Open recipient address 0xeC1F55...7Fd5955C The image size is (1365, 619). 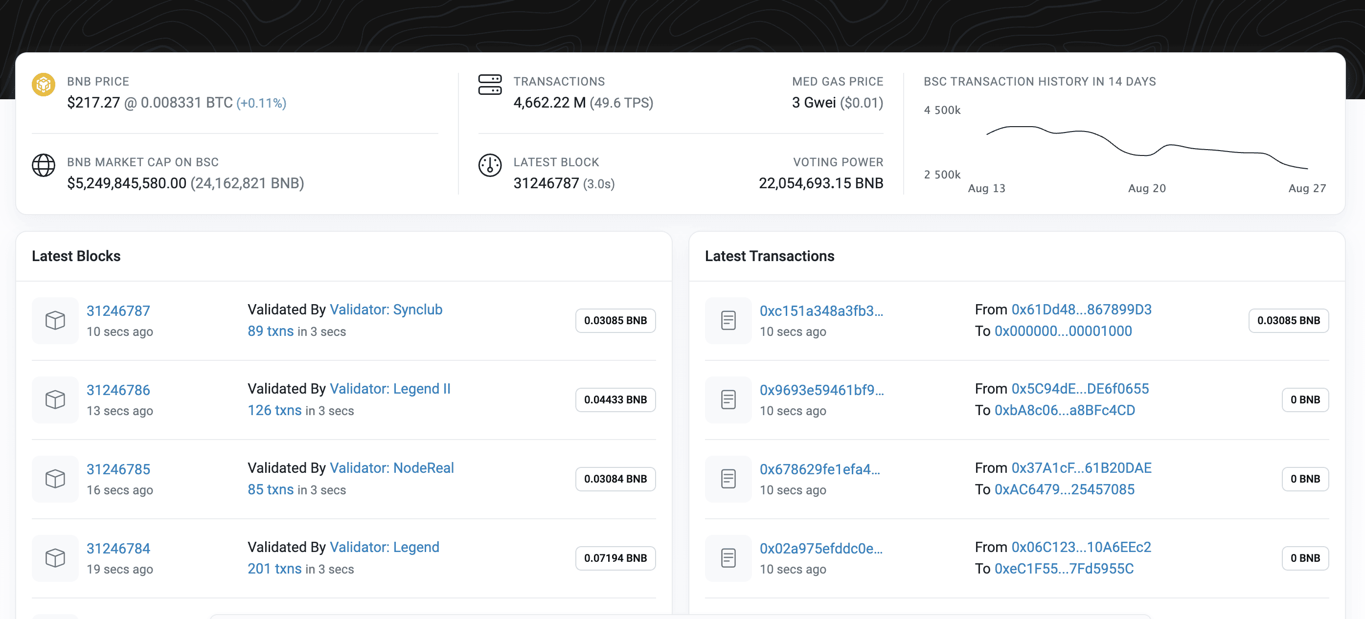pos(1064,569)
